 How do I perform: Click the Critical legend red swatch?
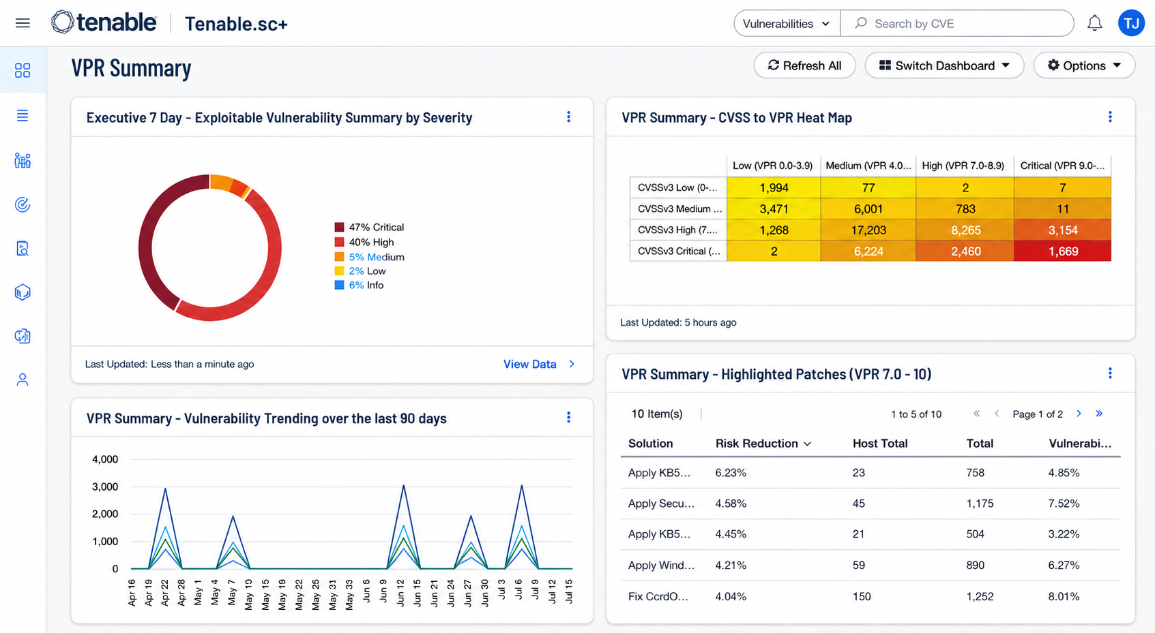[339, 227]
